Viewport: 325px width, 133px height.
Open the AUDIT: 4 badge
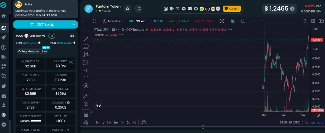232,9
